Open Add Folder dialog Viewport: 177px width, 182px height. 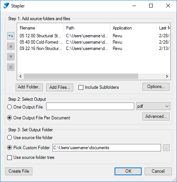29,87
